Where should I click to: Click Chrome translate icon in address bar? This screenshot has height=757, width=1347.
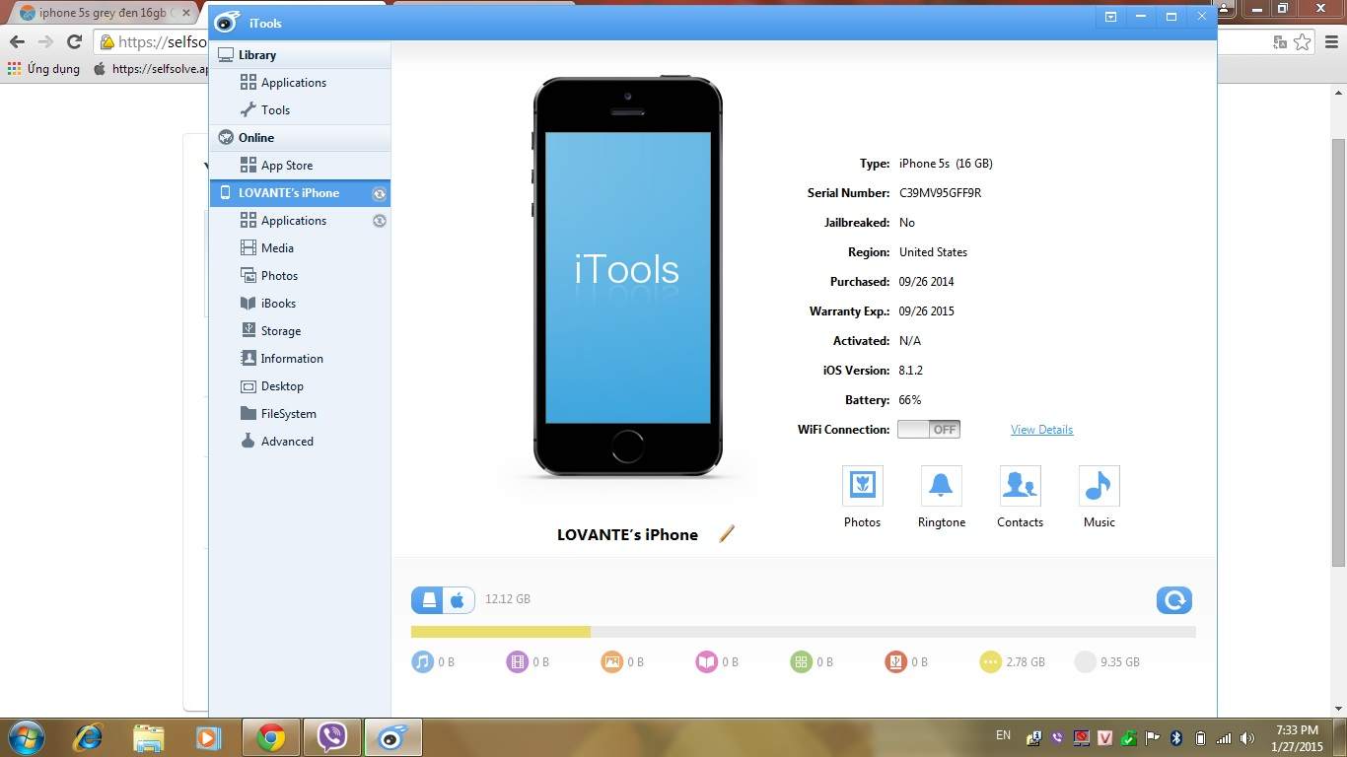[1280, 41]
